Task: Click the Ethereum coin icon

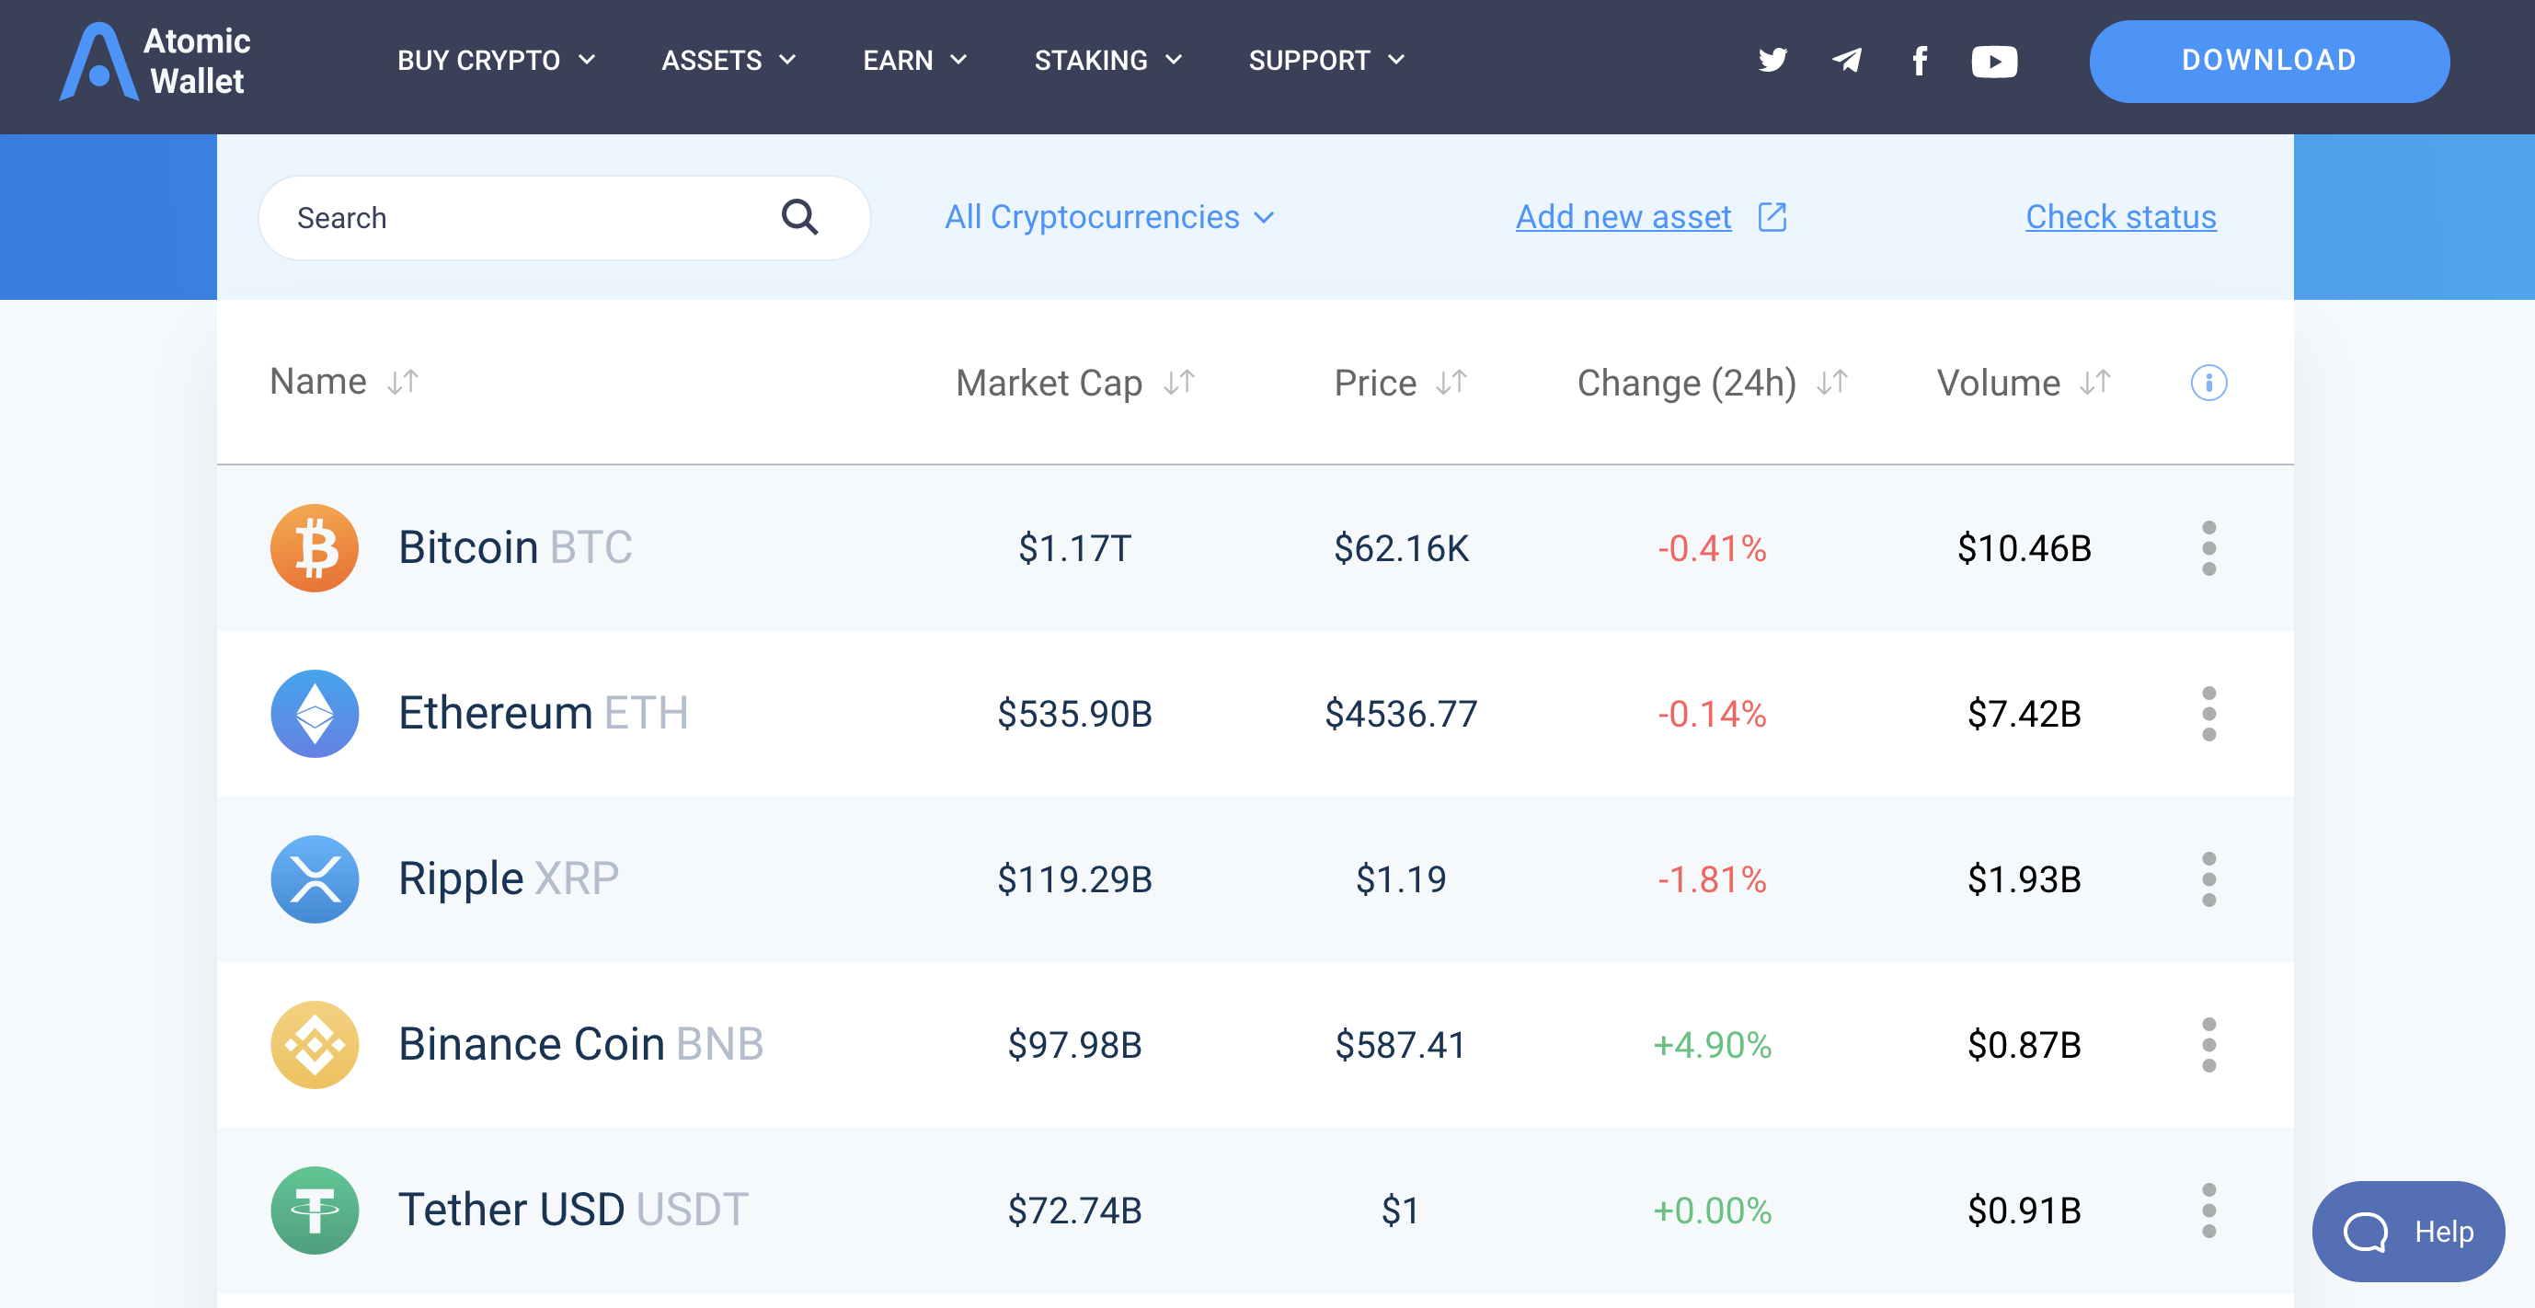Action: point(314,713)
